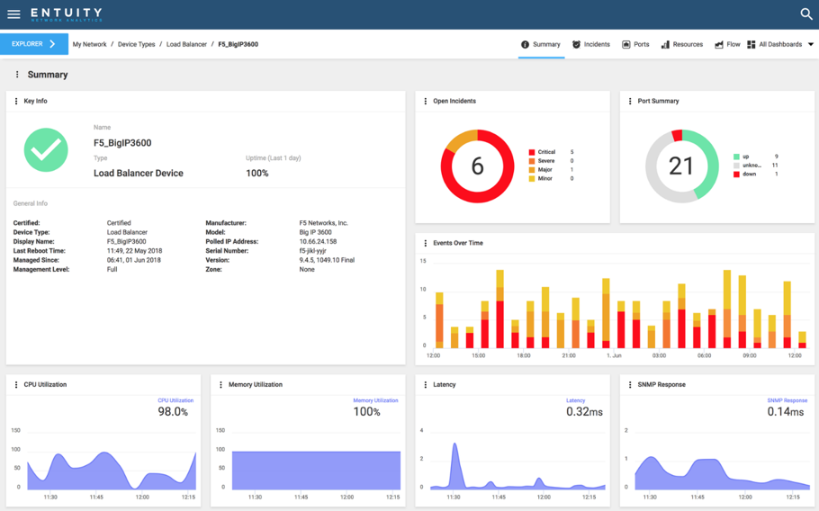
Task: Click the SNMP Response 0.14ms value
Action: pyautogui.click(x=786, y=412)
